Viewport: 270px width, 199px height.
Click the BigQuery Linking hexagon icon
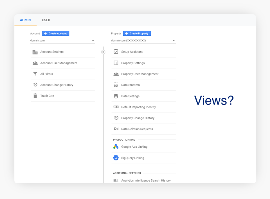pos(116,158)
